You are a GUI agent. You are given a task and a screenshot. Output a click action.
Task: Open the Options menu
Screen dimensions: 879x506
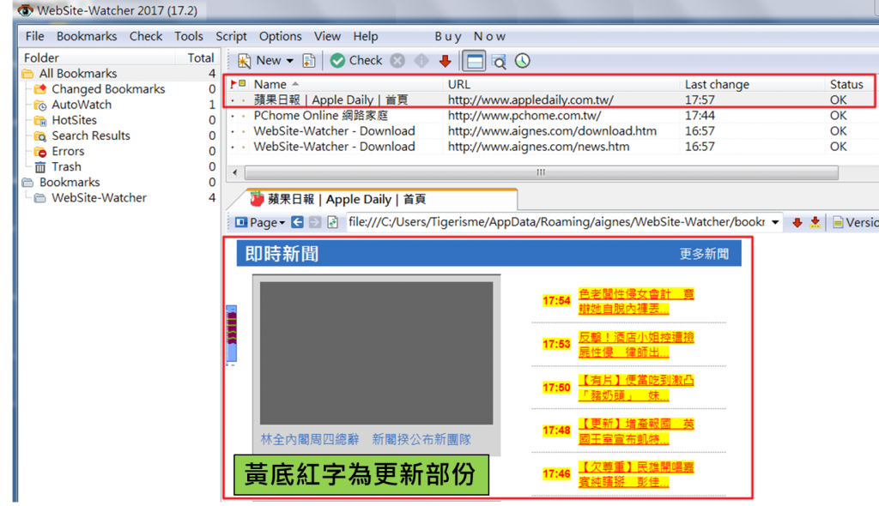click(x=281, y=36)
